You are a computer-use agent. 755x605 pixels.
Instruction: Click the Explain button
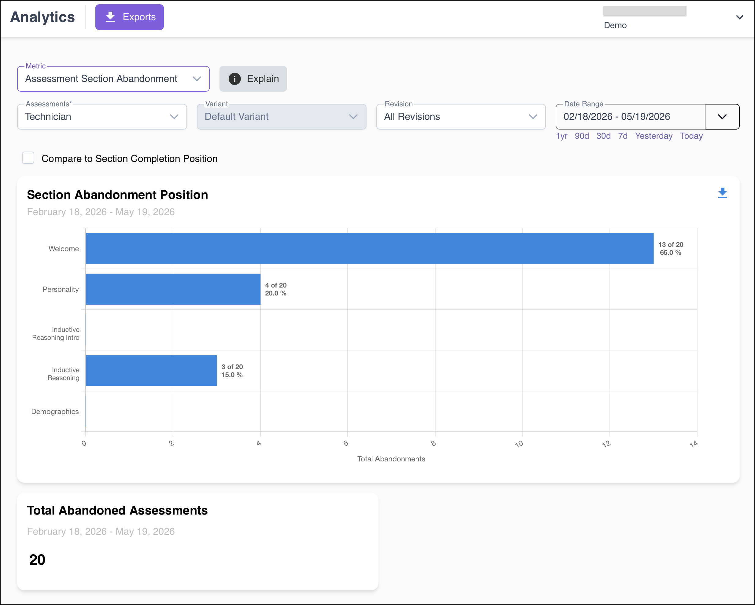[253, 79]
